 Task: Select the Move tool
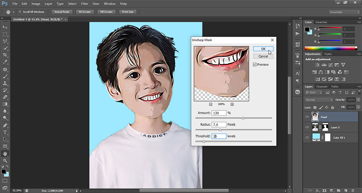point(5,26)
